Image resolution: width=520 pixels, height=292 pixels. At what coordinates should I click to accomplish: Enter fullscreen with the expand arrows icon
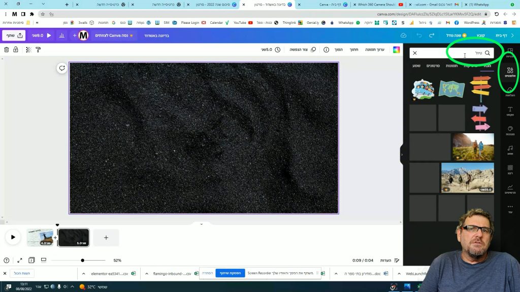pos(20,260)
